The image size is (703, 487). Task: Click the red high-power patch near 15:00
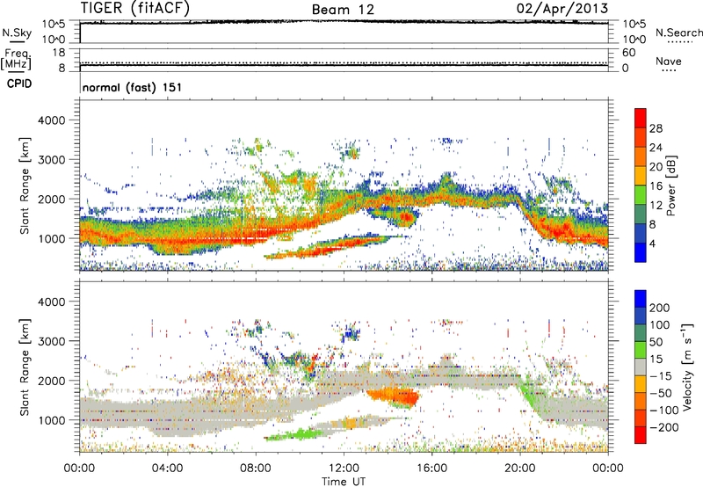(x=407, y=218)
